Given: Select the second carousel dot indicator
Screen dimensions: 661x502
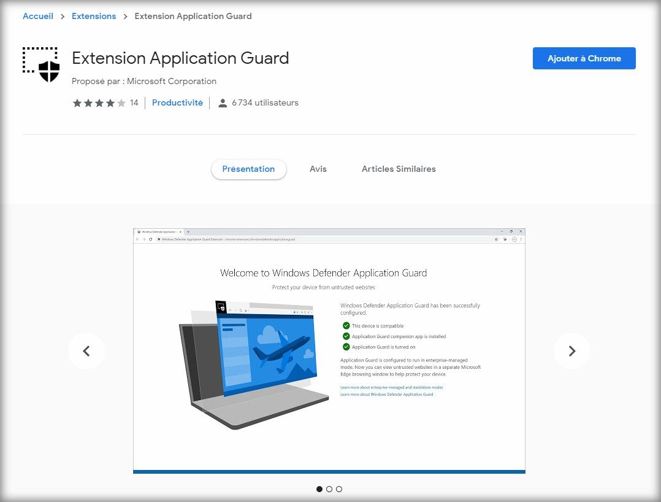Looking at the screenshot, I should coord(329,489).
